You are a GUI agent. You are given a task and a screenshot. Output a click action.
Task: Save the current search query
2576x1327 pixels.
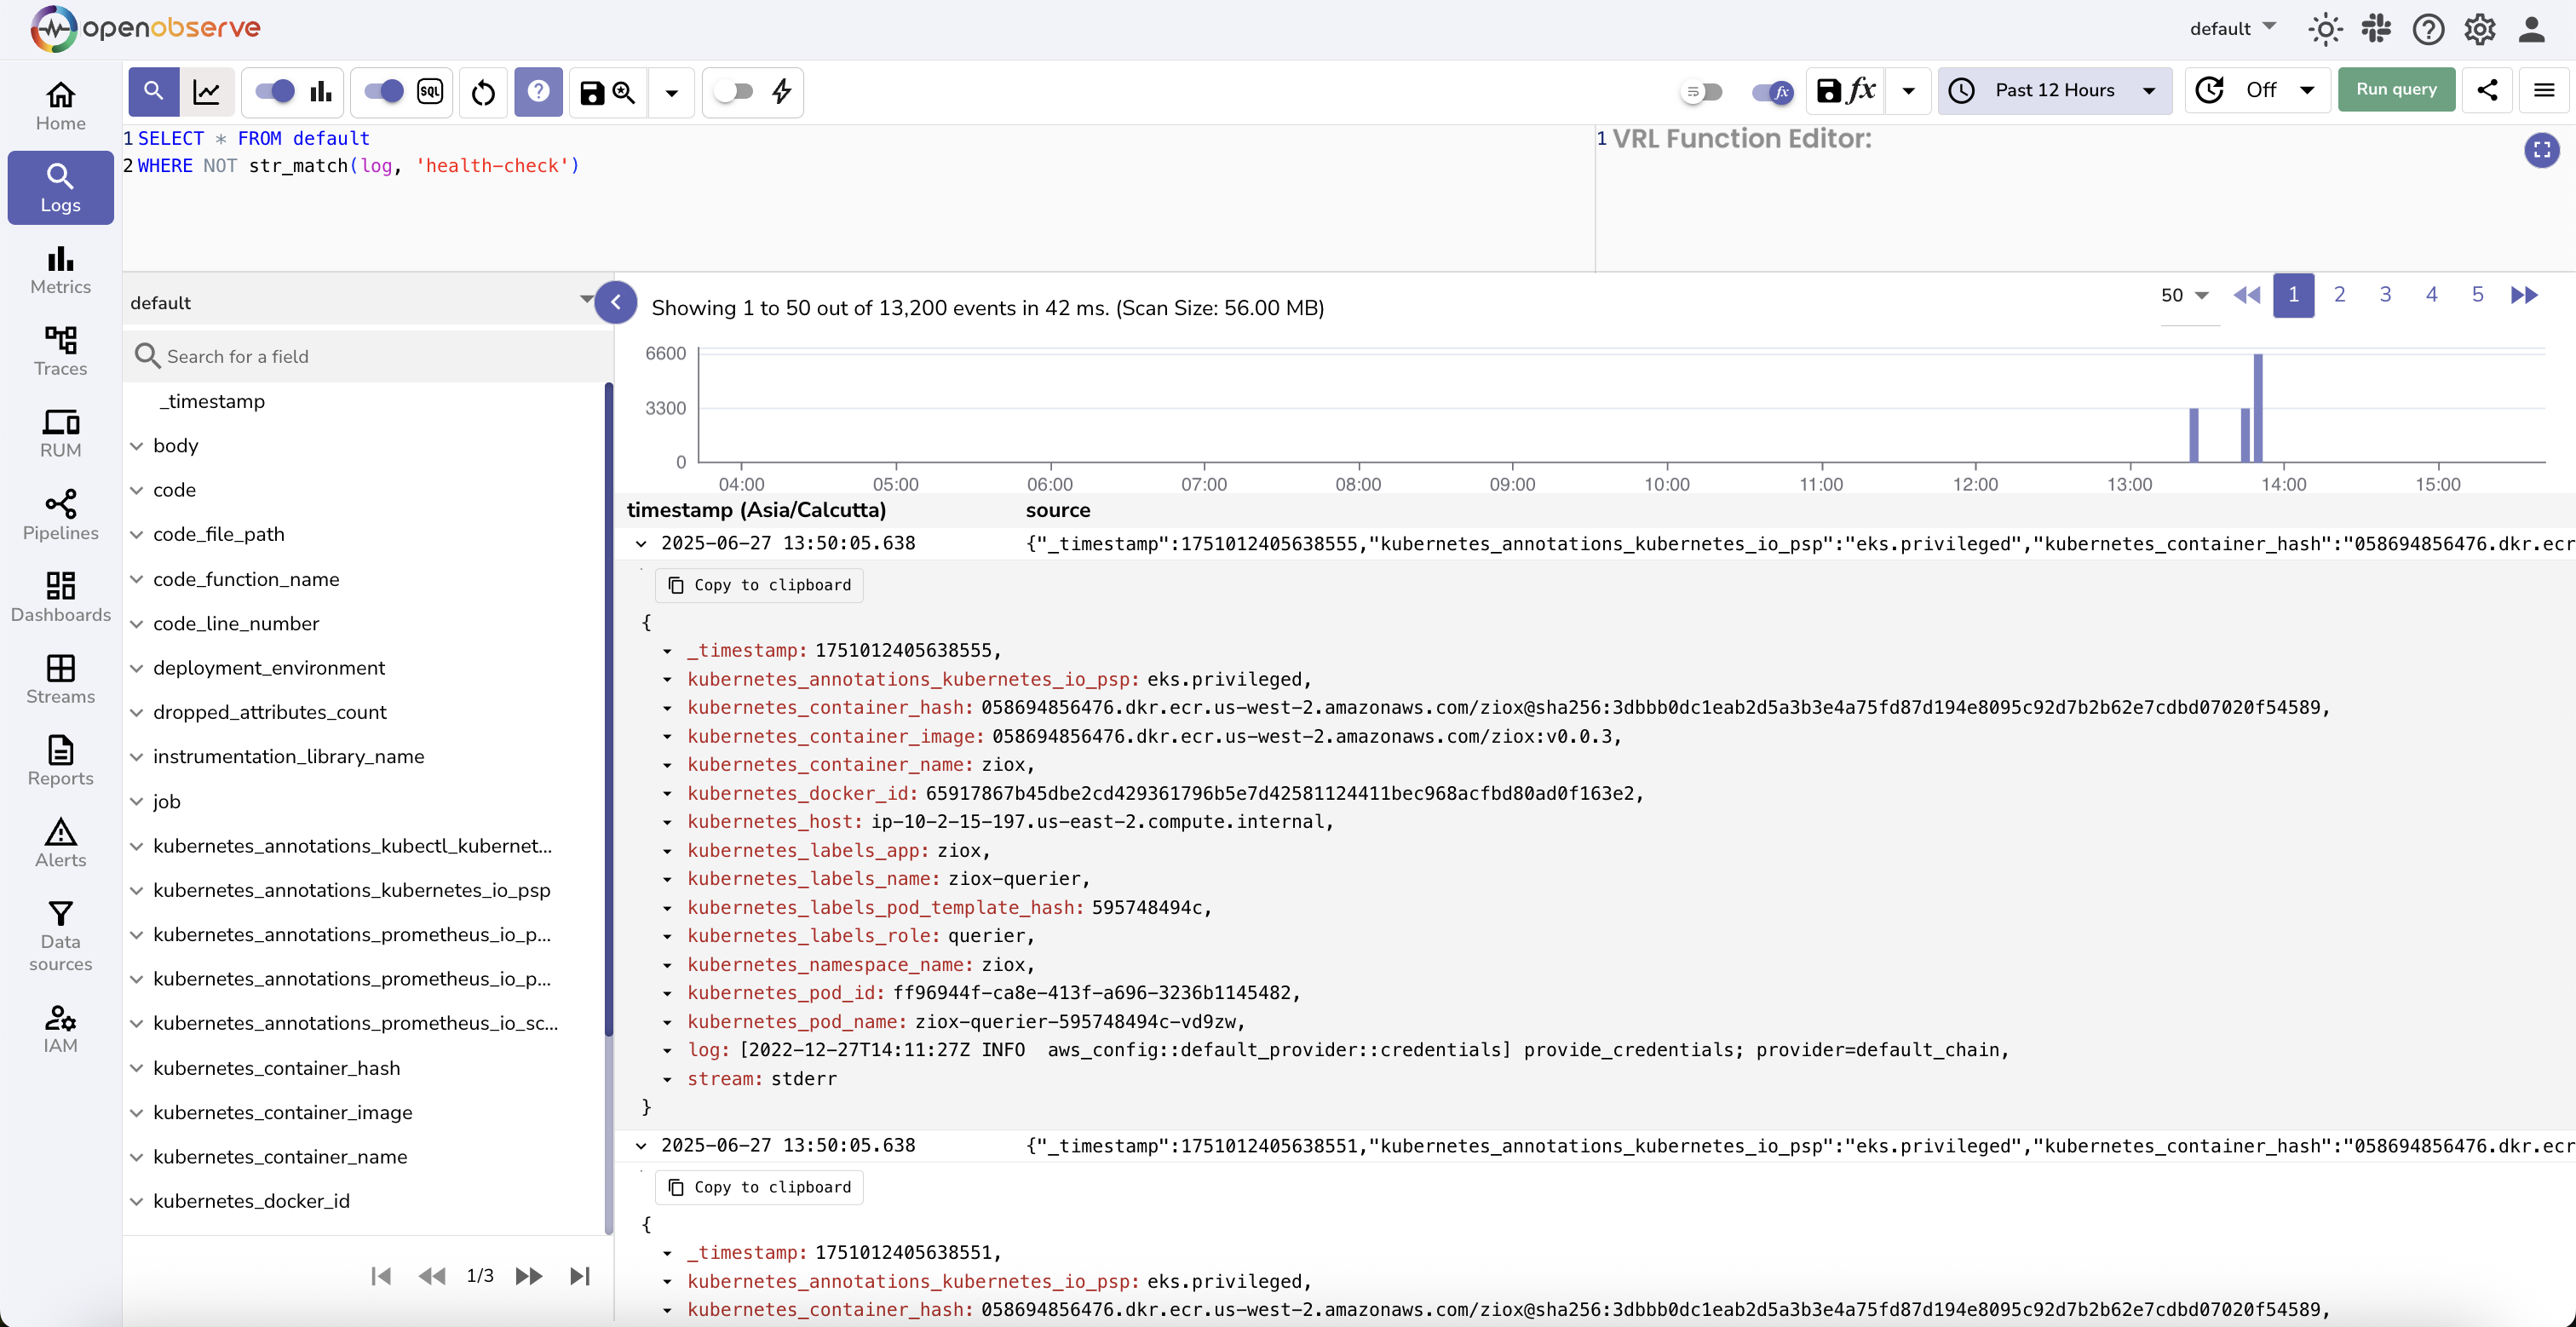[x=591, y=92]
